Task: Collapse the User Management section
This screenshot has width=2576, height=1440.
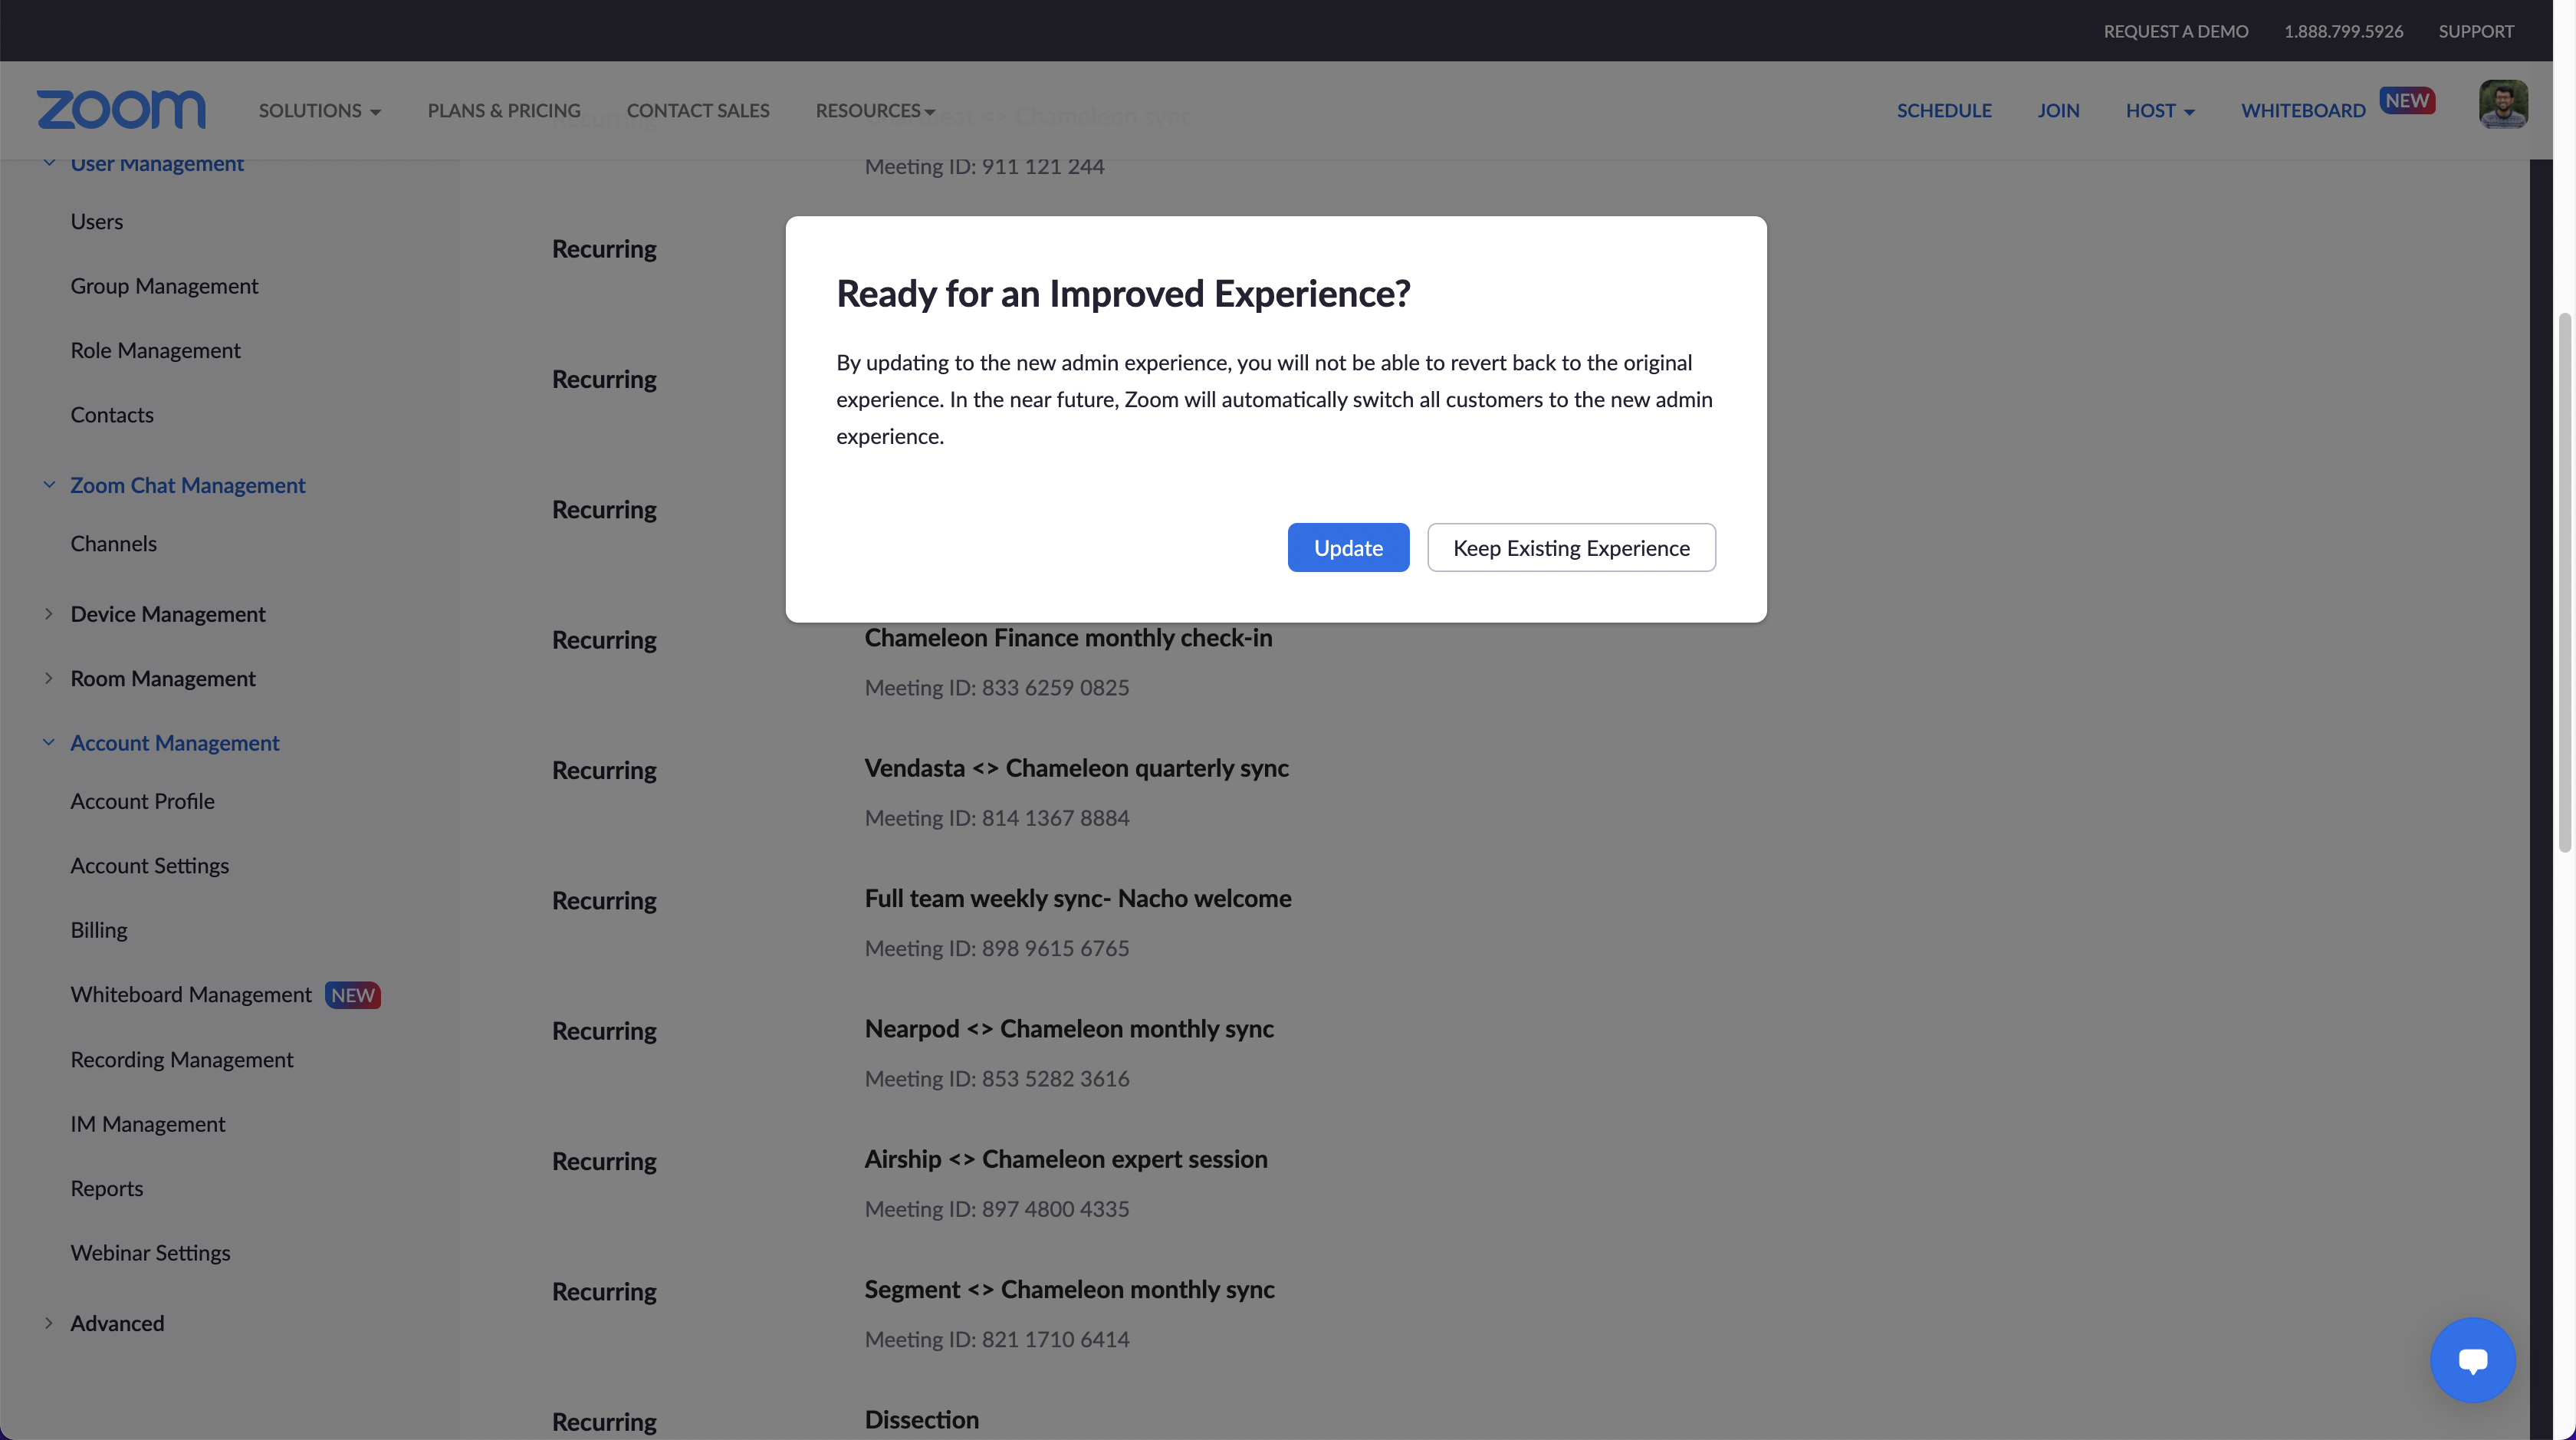Action: [x=48, y=163]
